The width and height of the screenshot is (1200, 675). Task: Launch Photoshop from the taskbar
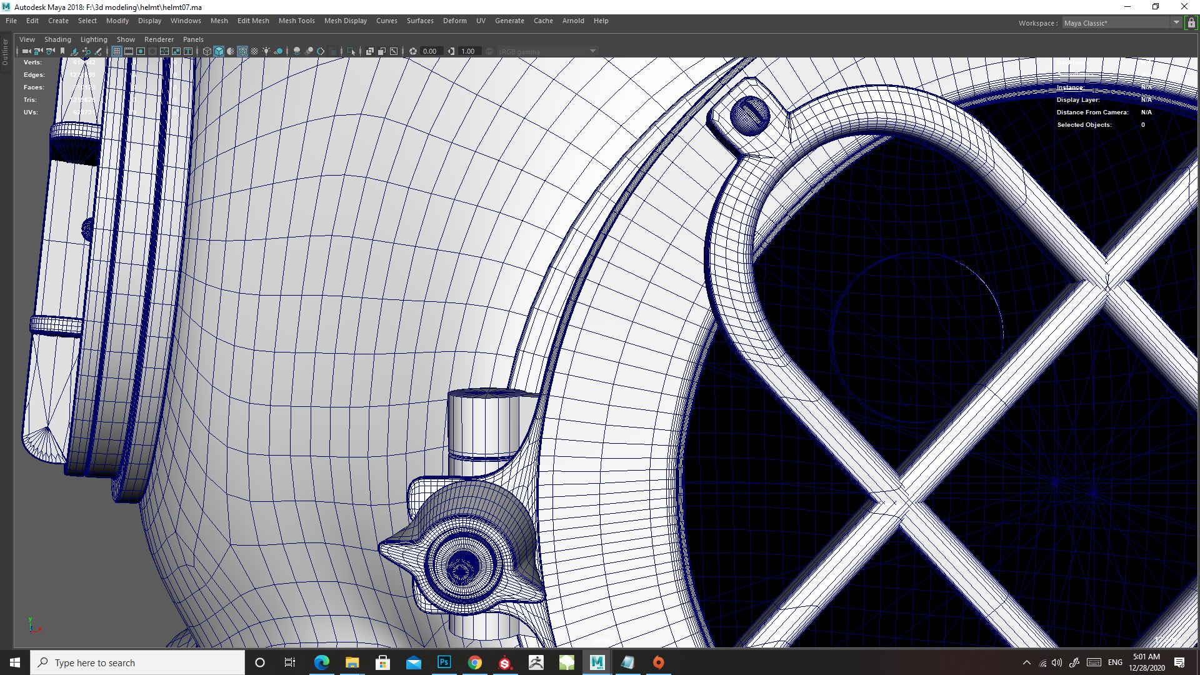click(444, 662)
